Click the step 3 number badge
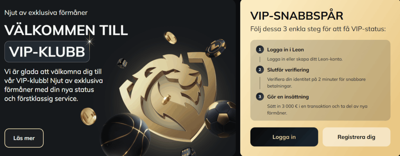Screen dimensions: 400x156 pos(260,97)
